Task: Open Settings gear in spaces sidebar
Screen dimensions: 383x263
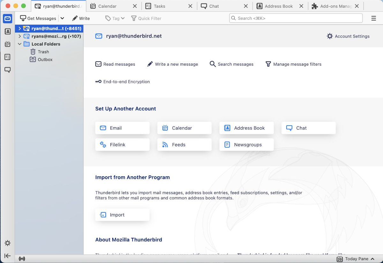Action: coord(8,243)
